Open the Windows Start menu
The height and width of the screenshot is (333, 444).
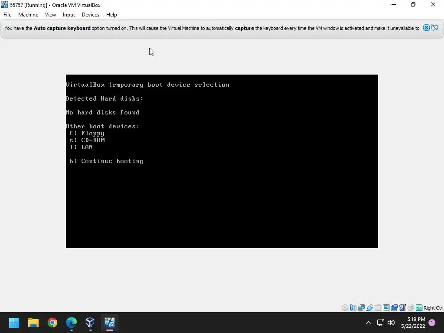[x=14, y=323]
